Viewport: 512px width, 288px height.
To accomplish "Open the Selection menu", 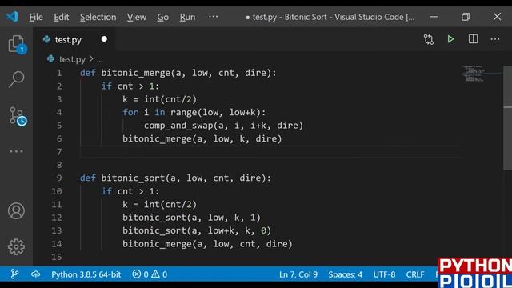I will [98, 17].
